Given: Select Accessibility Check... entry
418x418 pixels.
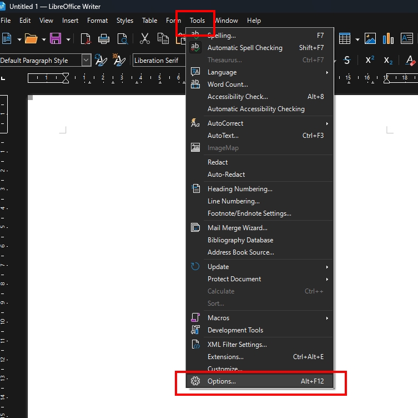Looking at the screenshot, I should point(260,97).
